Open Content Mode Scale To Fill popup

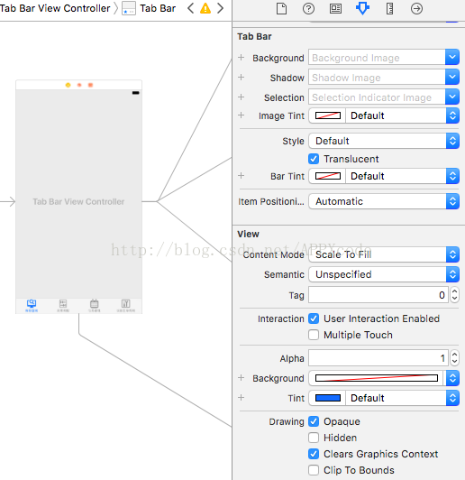384,254
